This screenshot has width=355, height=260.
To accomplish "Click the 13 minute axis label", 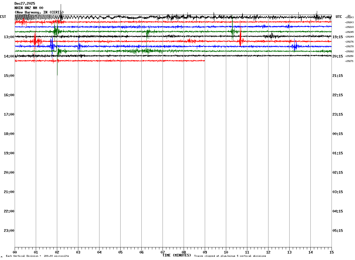I will click(289, 252).
